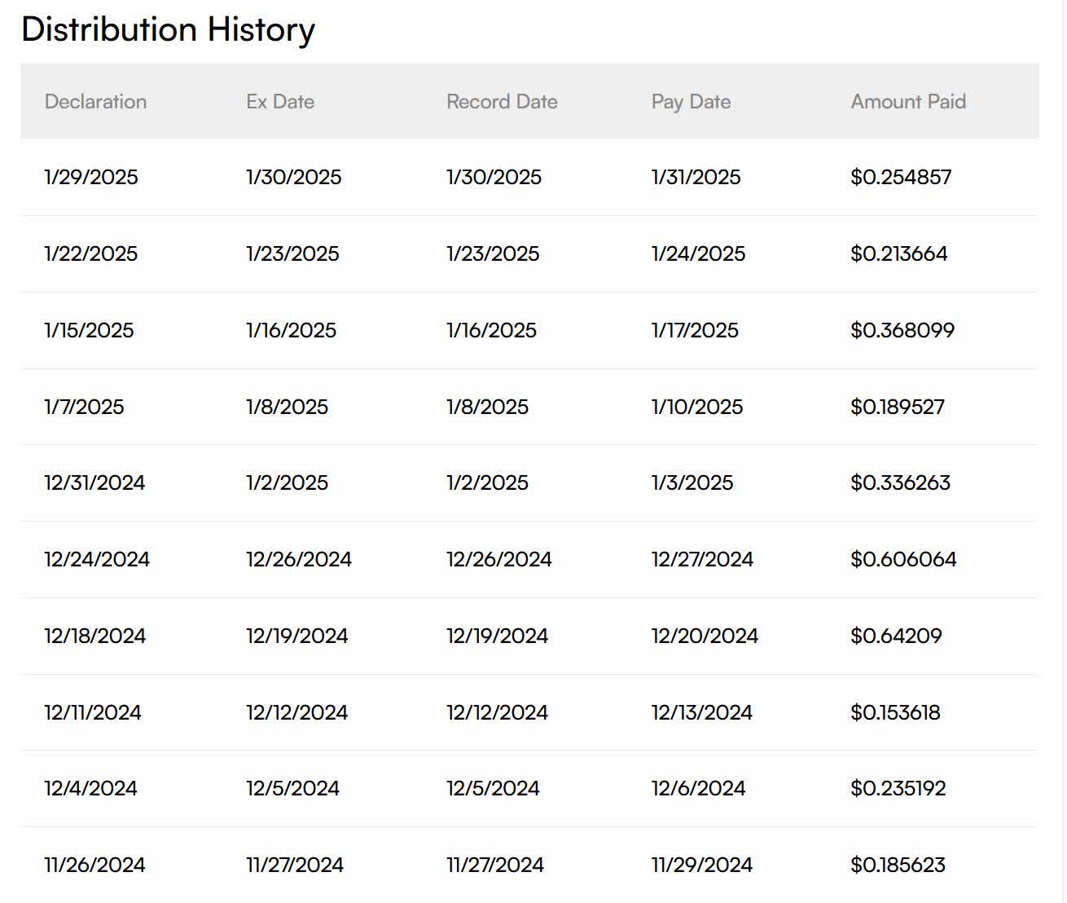Screen dimensions: 1067x903
Task: Click the 1/8/2025 record date cell
Action: [x=487, y=407]
